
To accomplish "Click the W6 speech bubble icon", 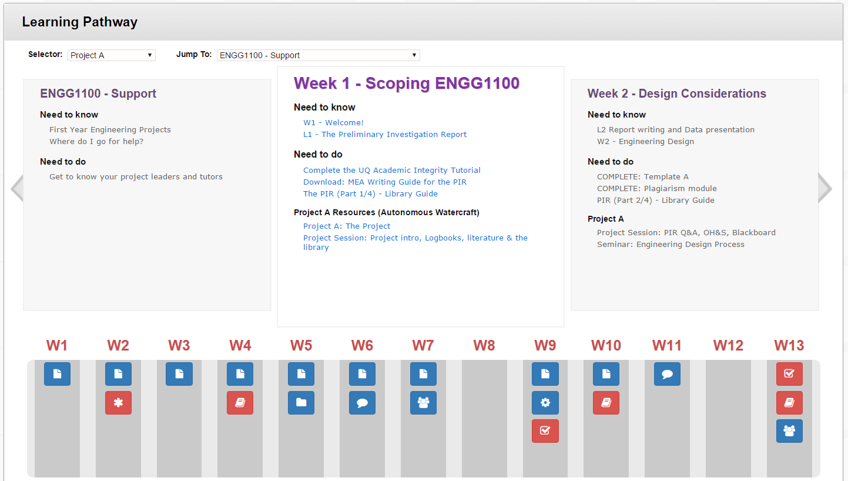I will (362, 403).
